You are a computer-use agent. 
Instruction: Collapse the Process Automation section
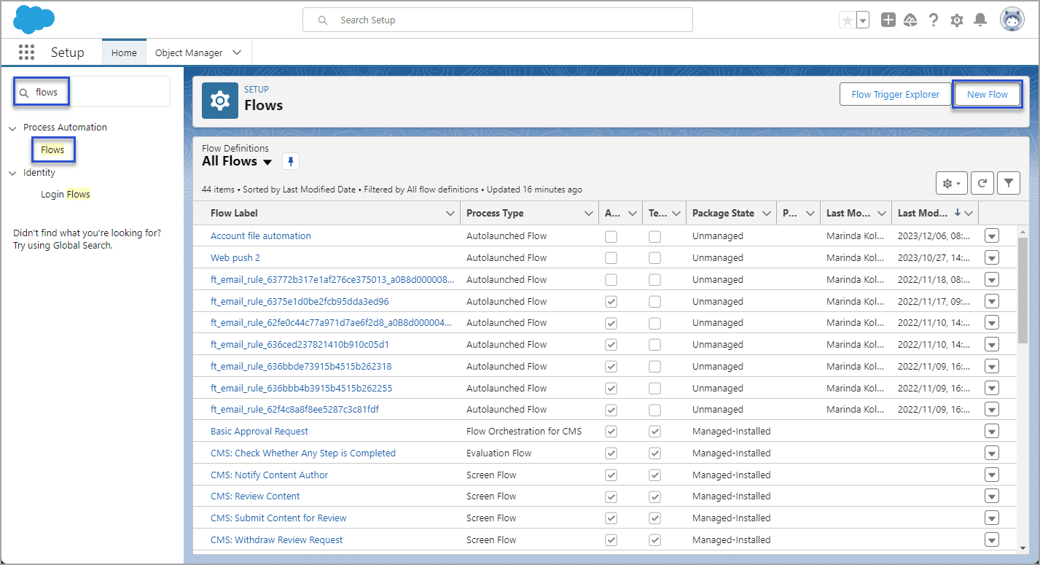point(12,128)
